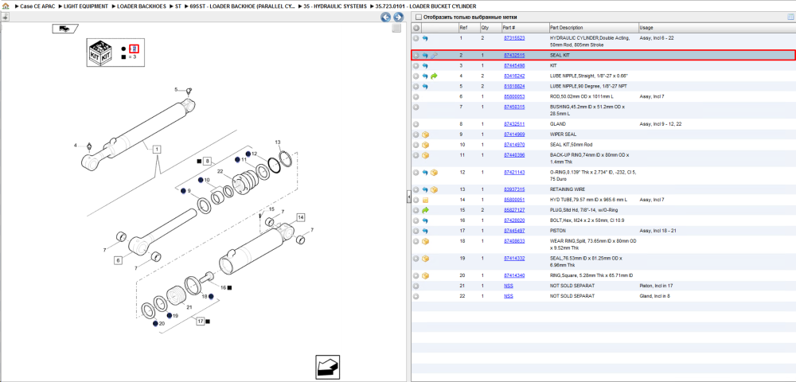
Task: Open the panel options icon at top-right
Action: [x=790, y=18]
